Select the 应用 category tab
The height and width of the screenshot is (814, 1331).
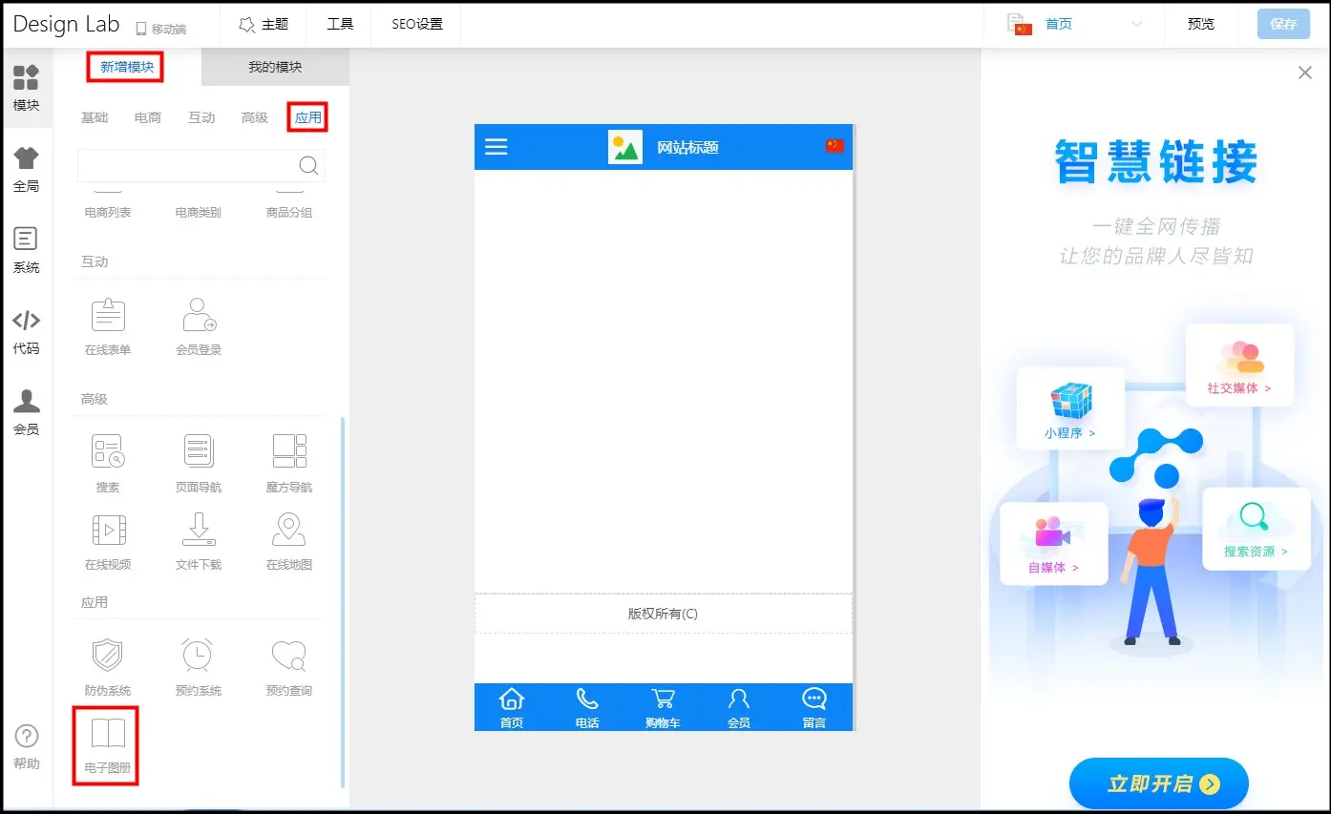pyautogui.click(x=307, y=117)
